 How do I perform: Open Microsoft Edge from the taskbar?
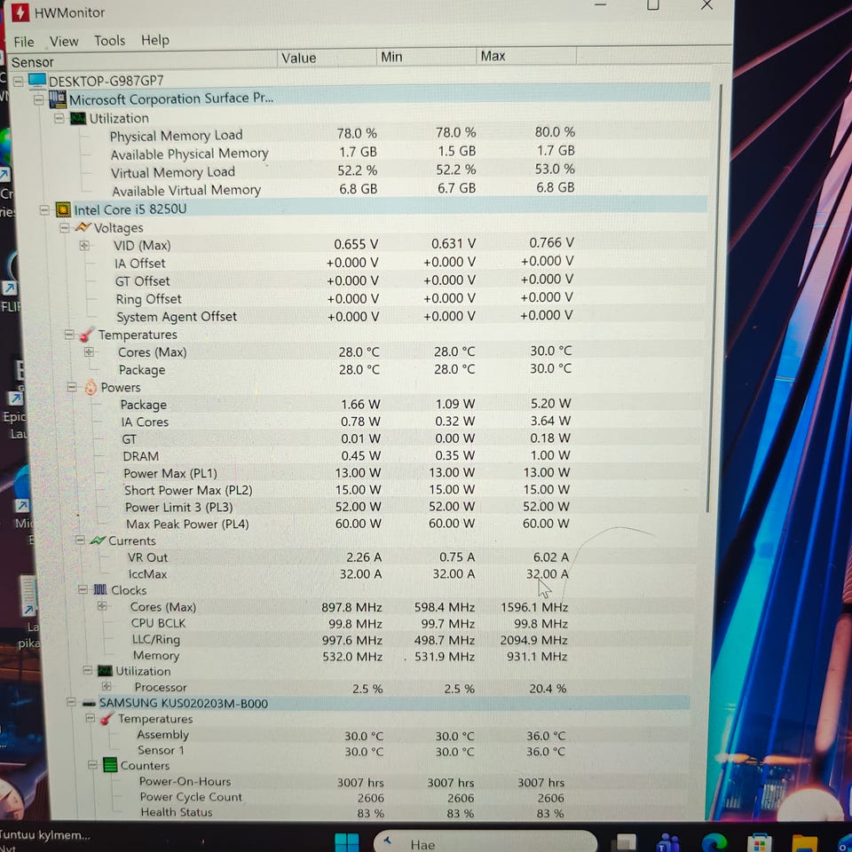click(x=714, y=843)
